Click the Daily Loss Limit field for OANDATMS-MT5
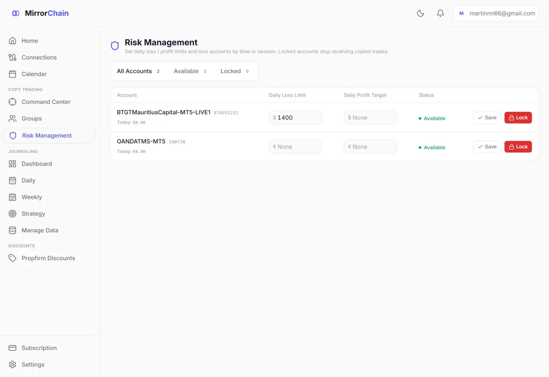Screen dimensions: 549x377 tap(295, 147)
